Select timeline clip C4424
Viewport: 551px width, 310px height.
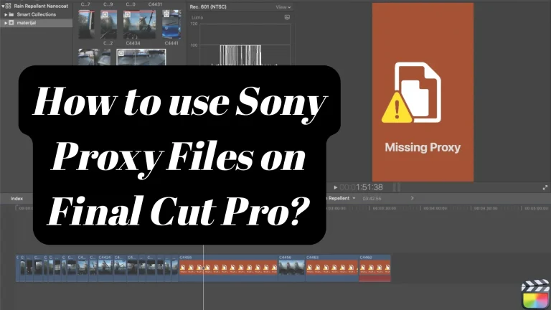point(105,268)
